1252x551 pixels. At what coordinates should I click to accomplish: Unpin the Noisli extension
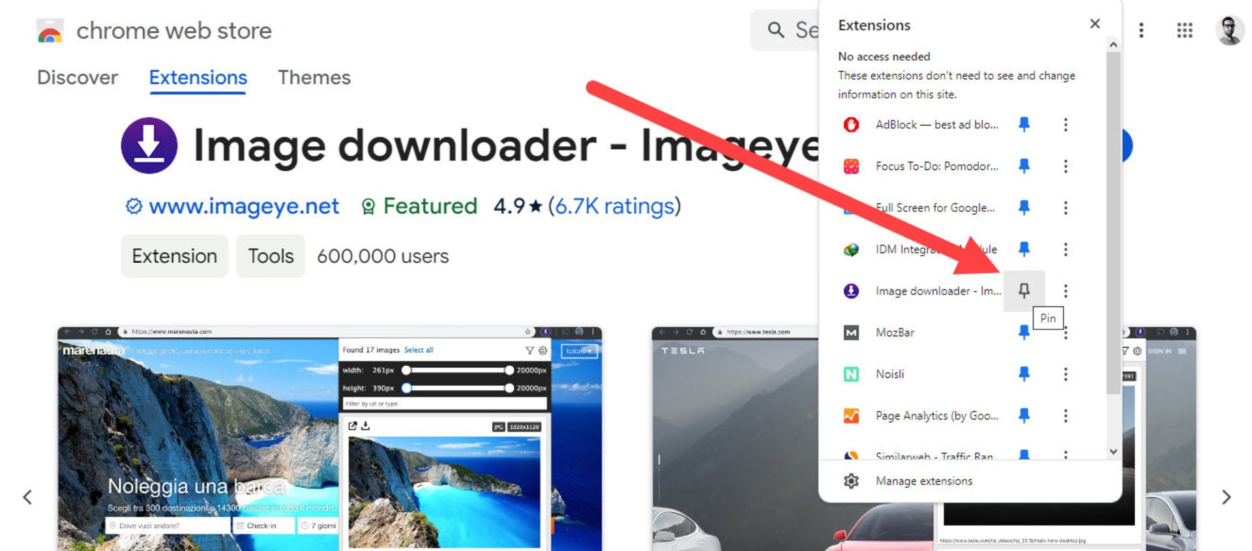coord(1024,374)
